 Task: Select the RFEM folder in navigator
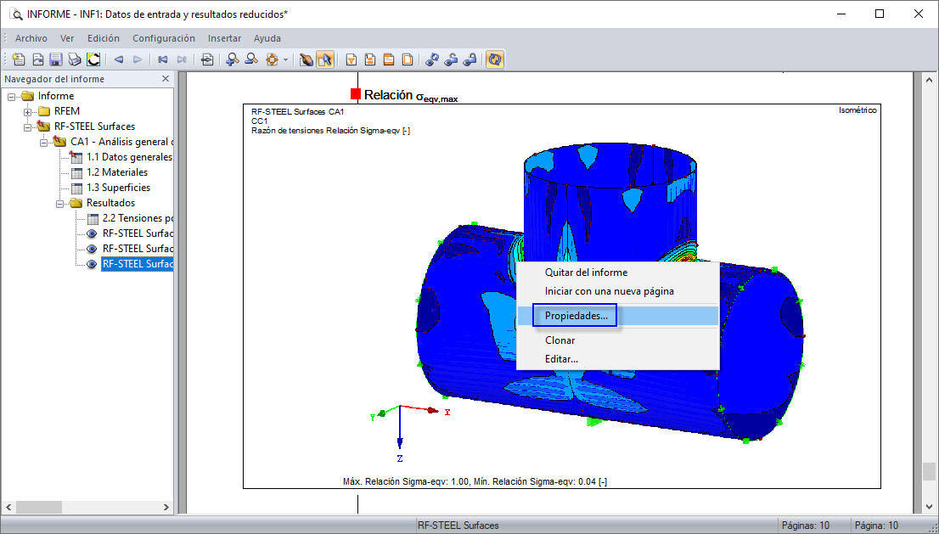coord(66,111)
